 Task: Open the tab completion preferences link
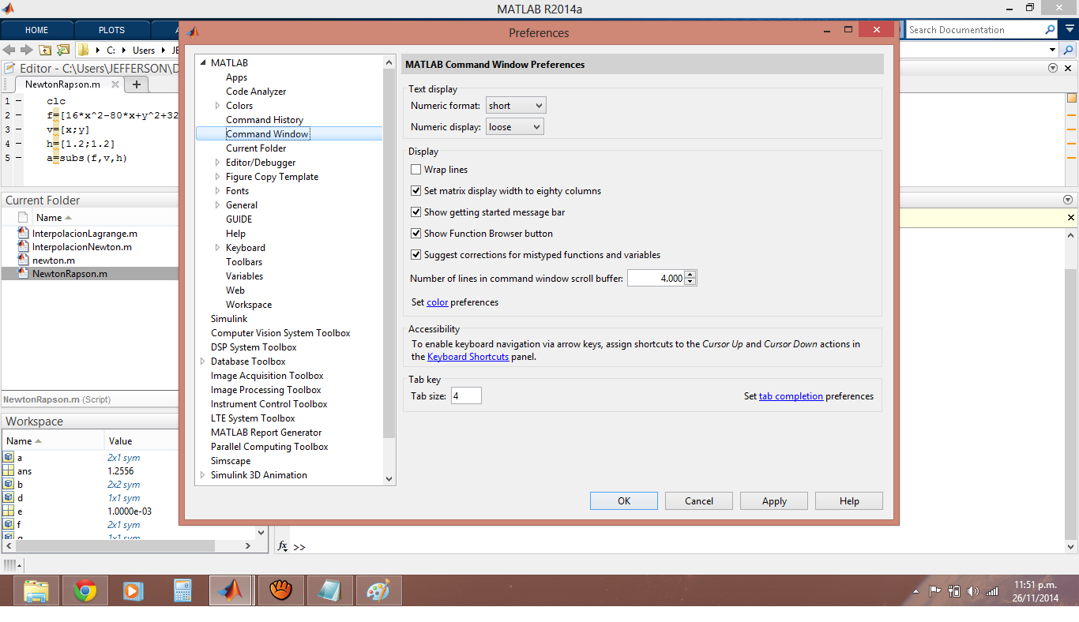click(791, 396)
